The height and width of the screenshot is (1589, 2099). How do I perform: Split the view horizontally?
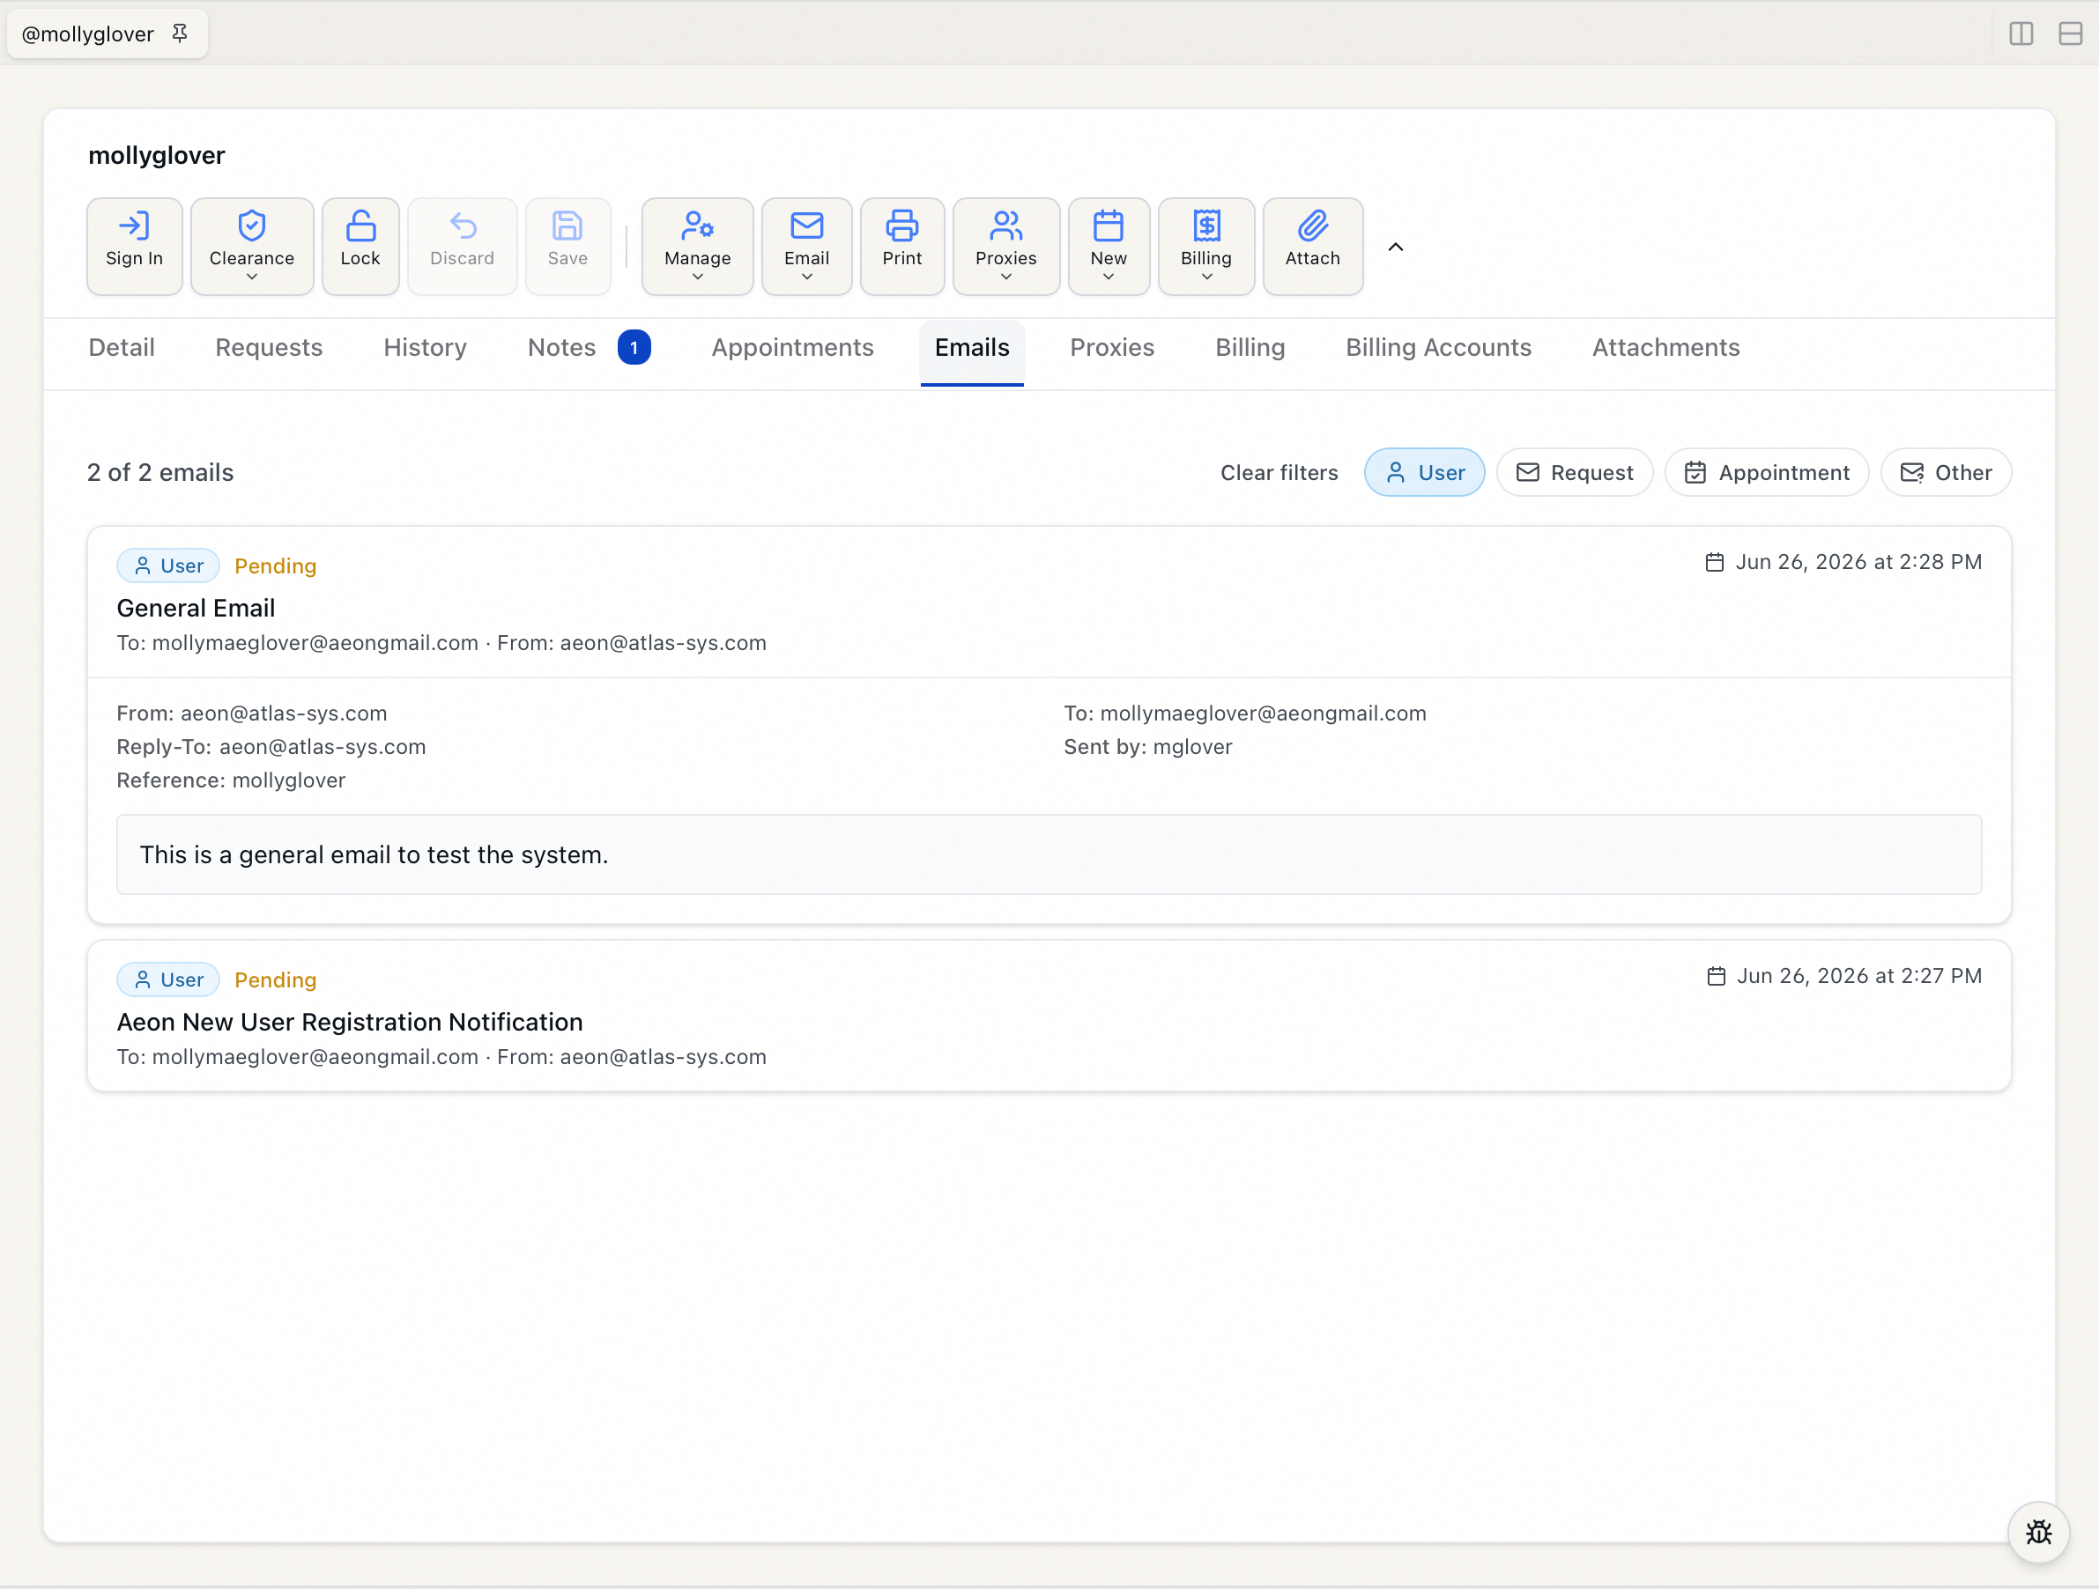(2070, 33)
